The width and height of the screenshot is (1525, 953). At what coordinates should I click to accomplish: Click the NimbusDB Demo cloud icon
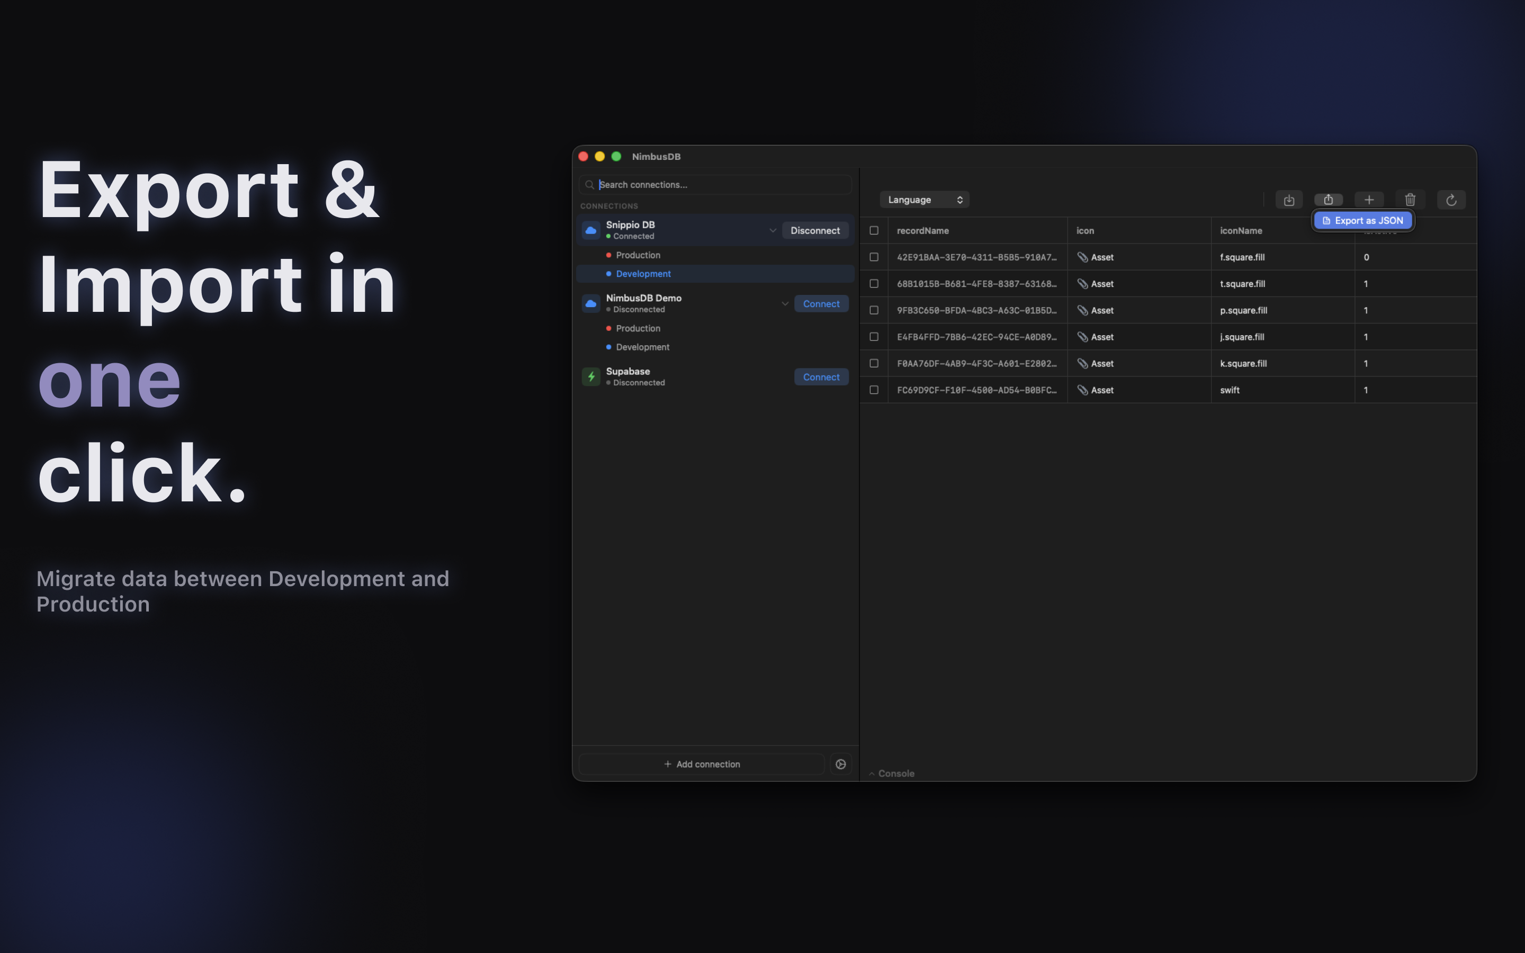pos(591,303)
